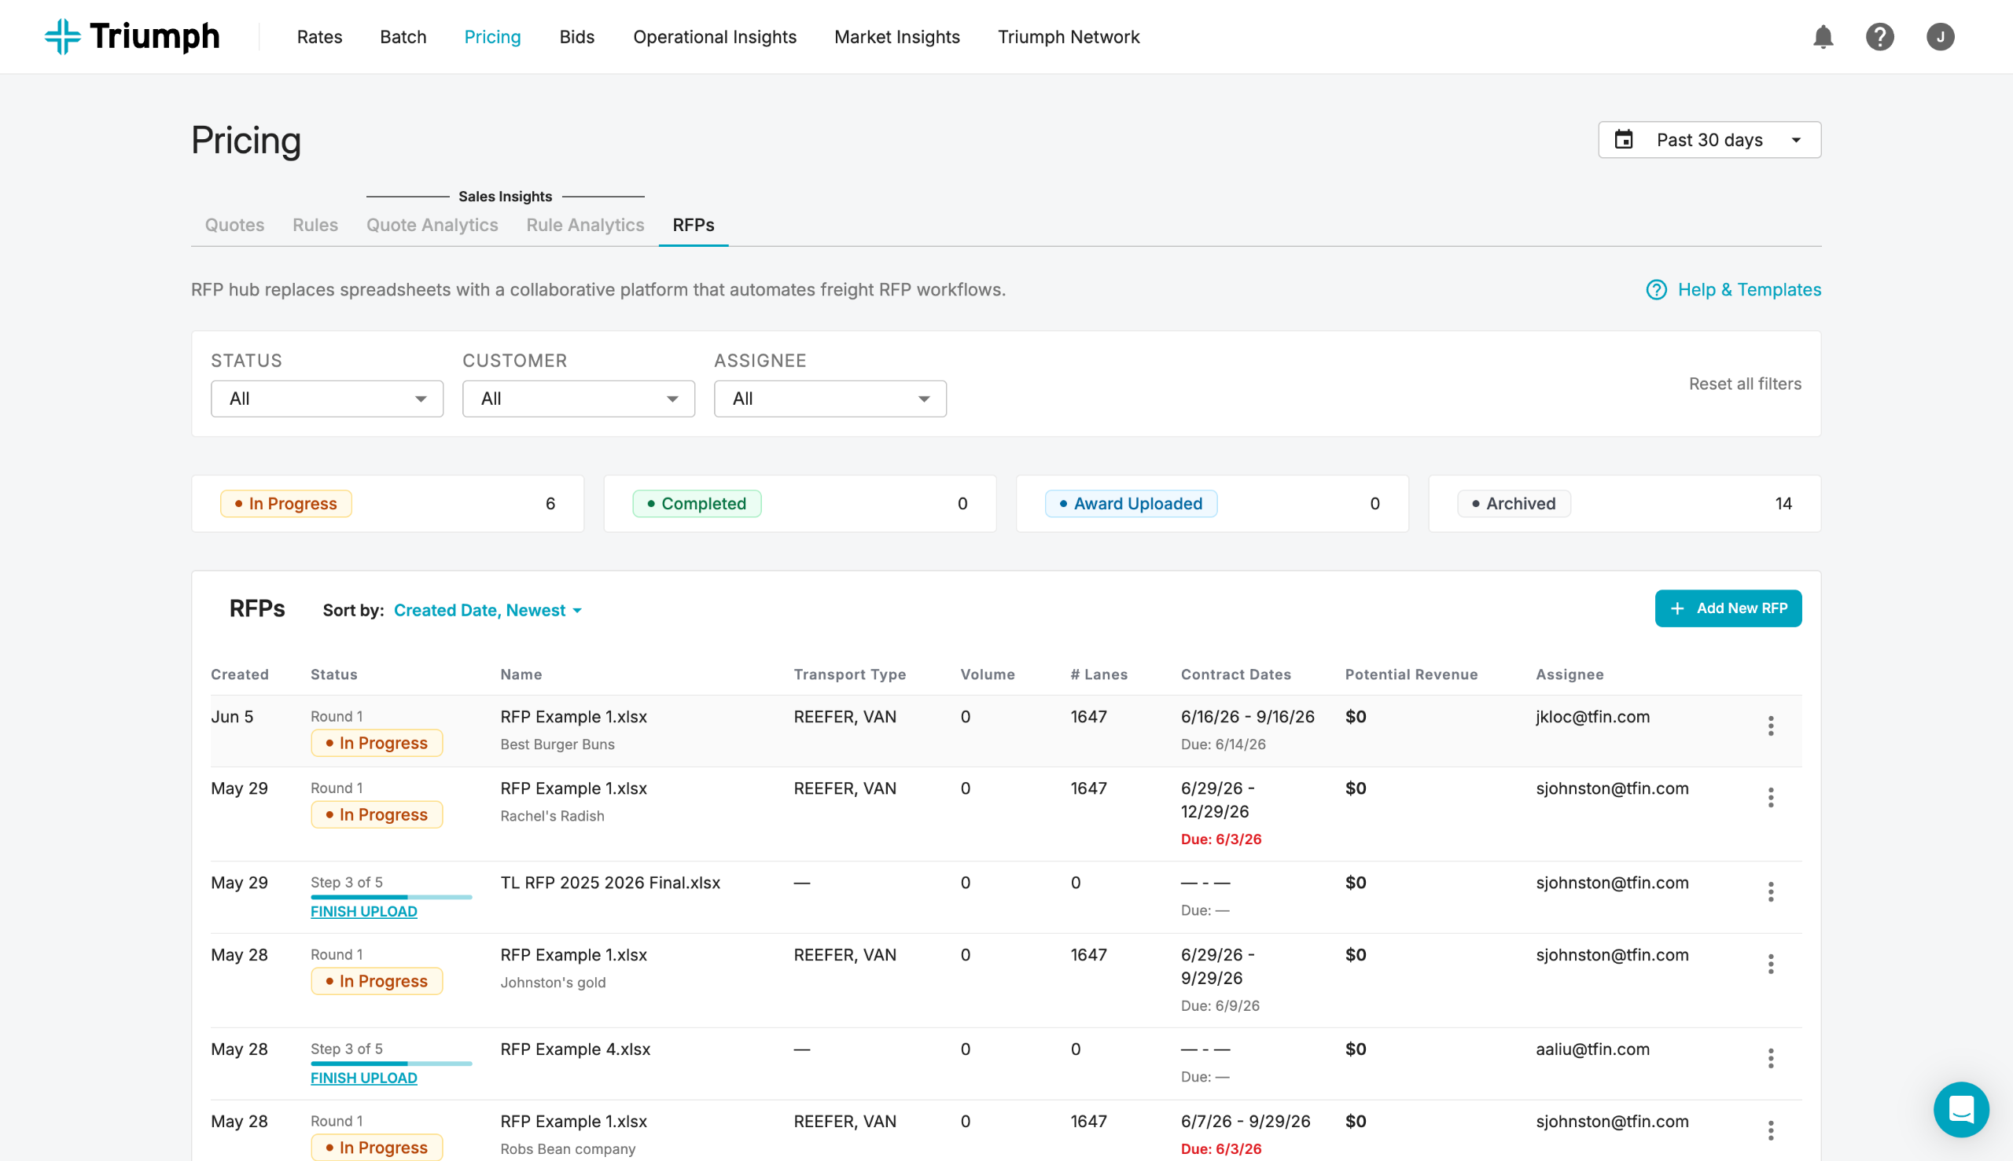This screenshot has width=2013, height=1161.
Task: Expand the Assignee filter dropdown
Action: (830, 399)
